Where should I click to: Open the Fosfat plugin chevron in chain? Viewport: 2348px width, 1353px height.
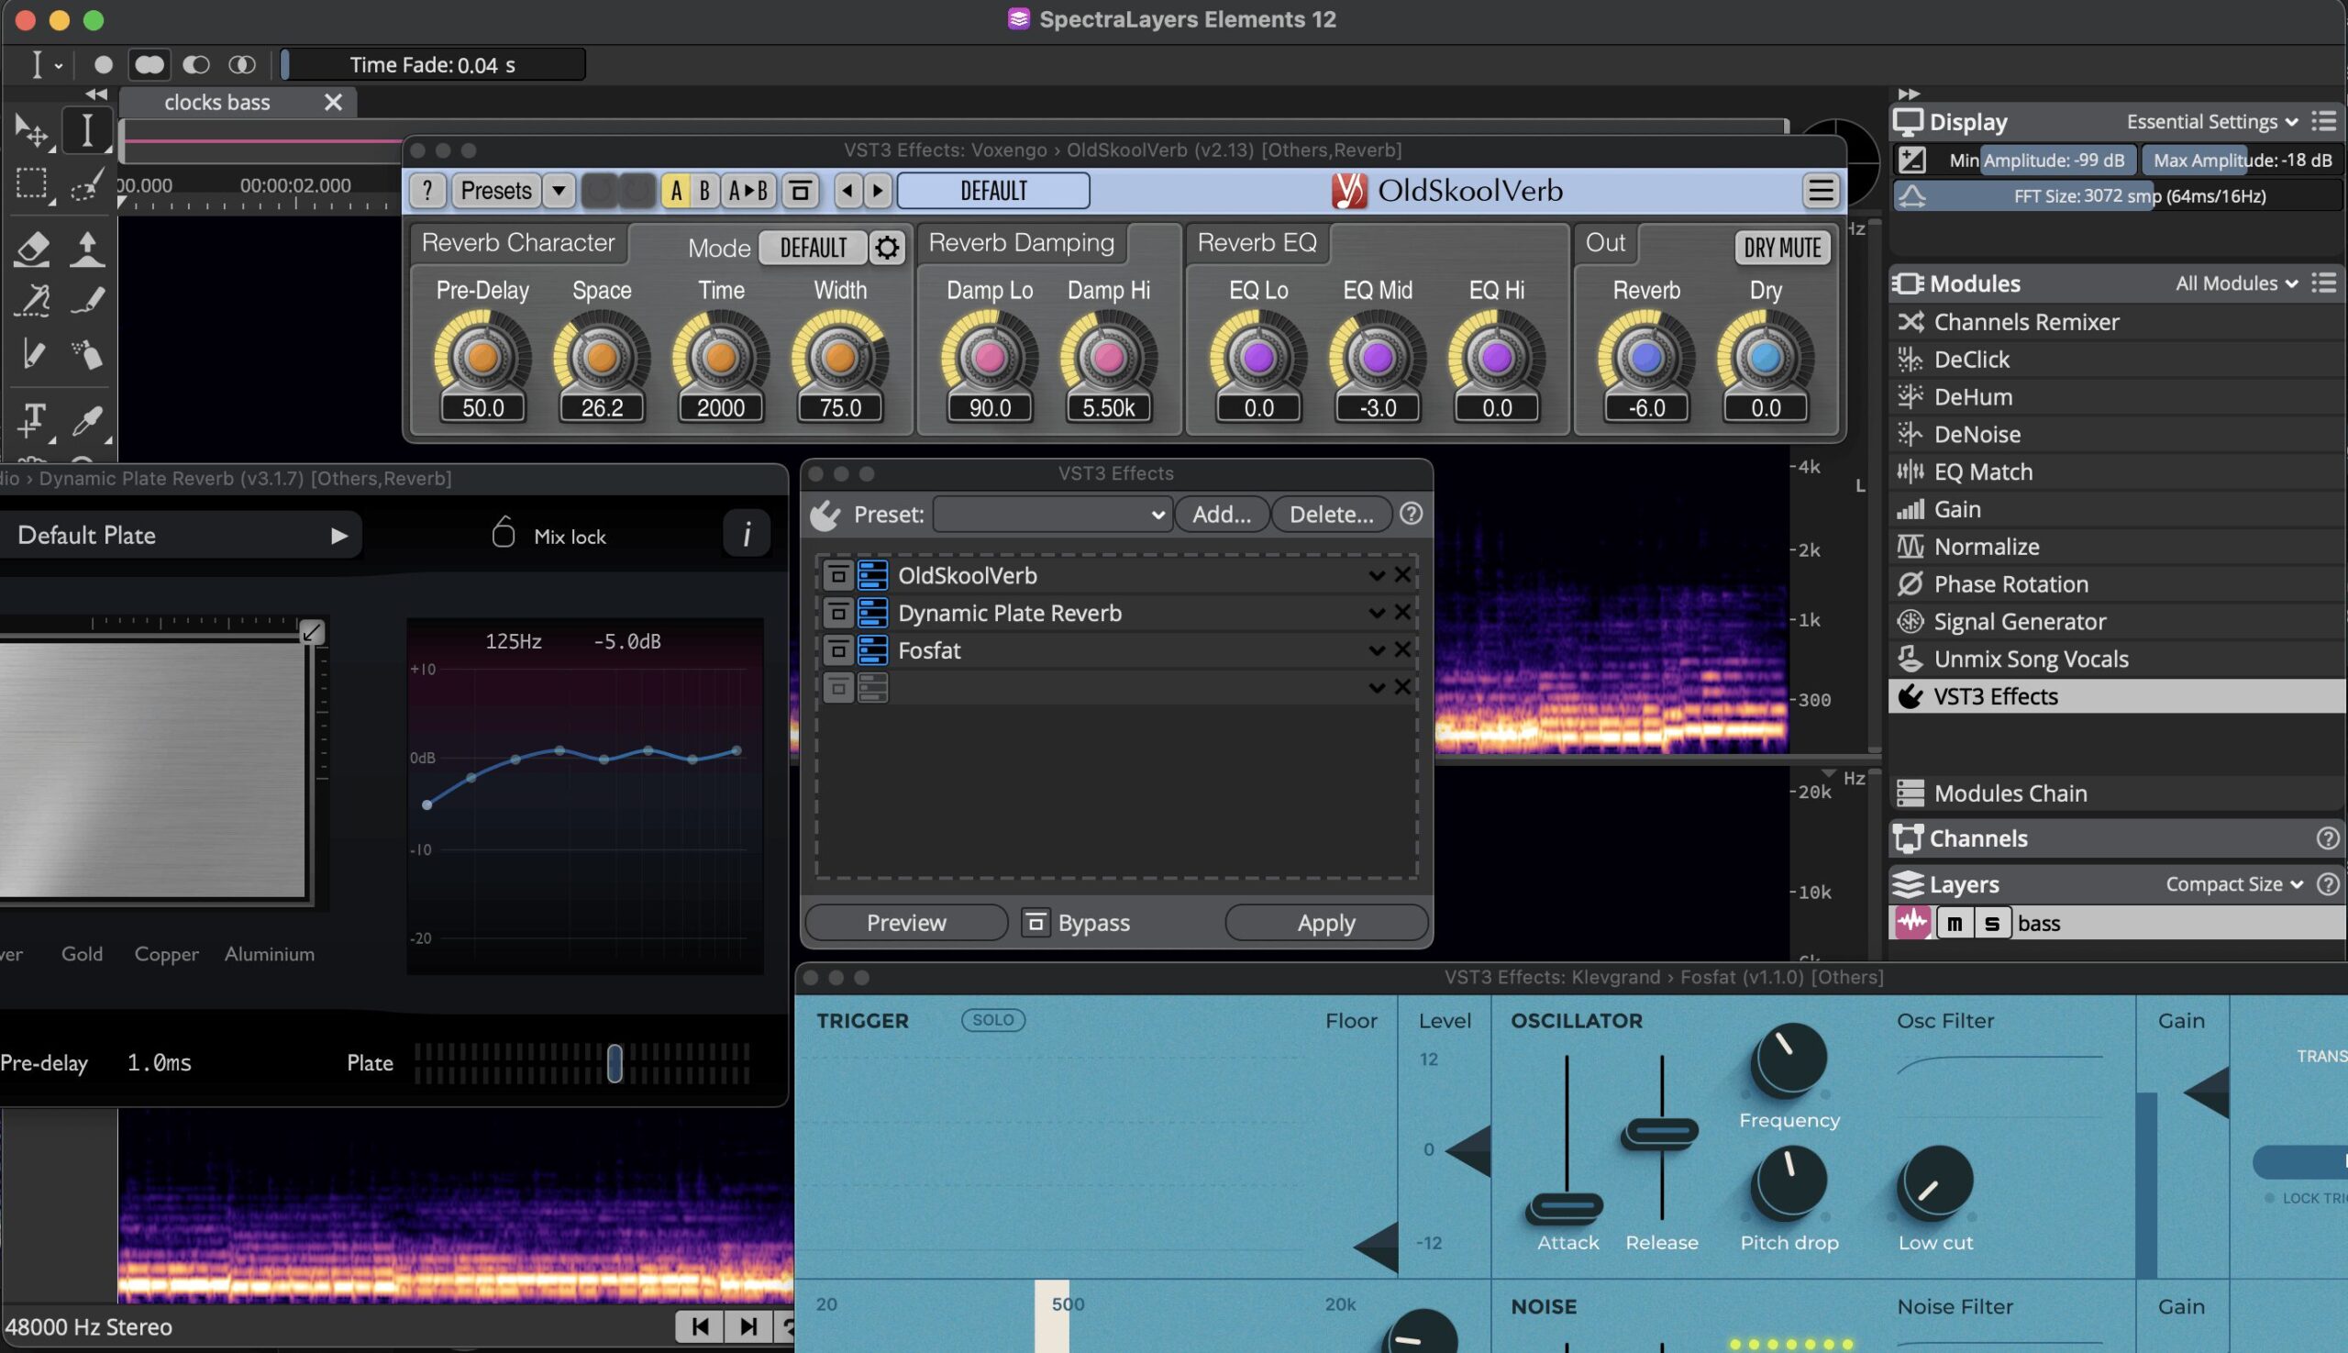[1376, 650]
